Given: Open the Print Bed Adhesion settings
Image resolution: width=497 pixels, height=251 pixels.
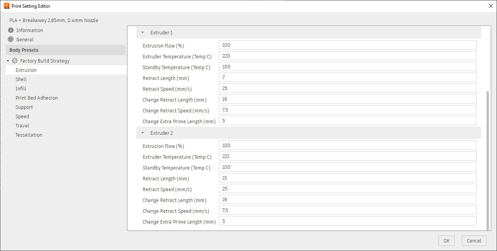Looking at the screenshot, I should tap(36, 98).
